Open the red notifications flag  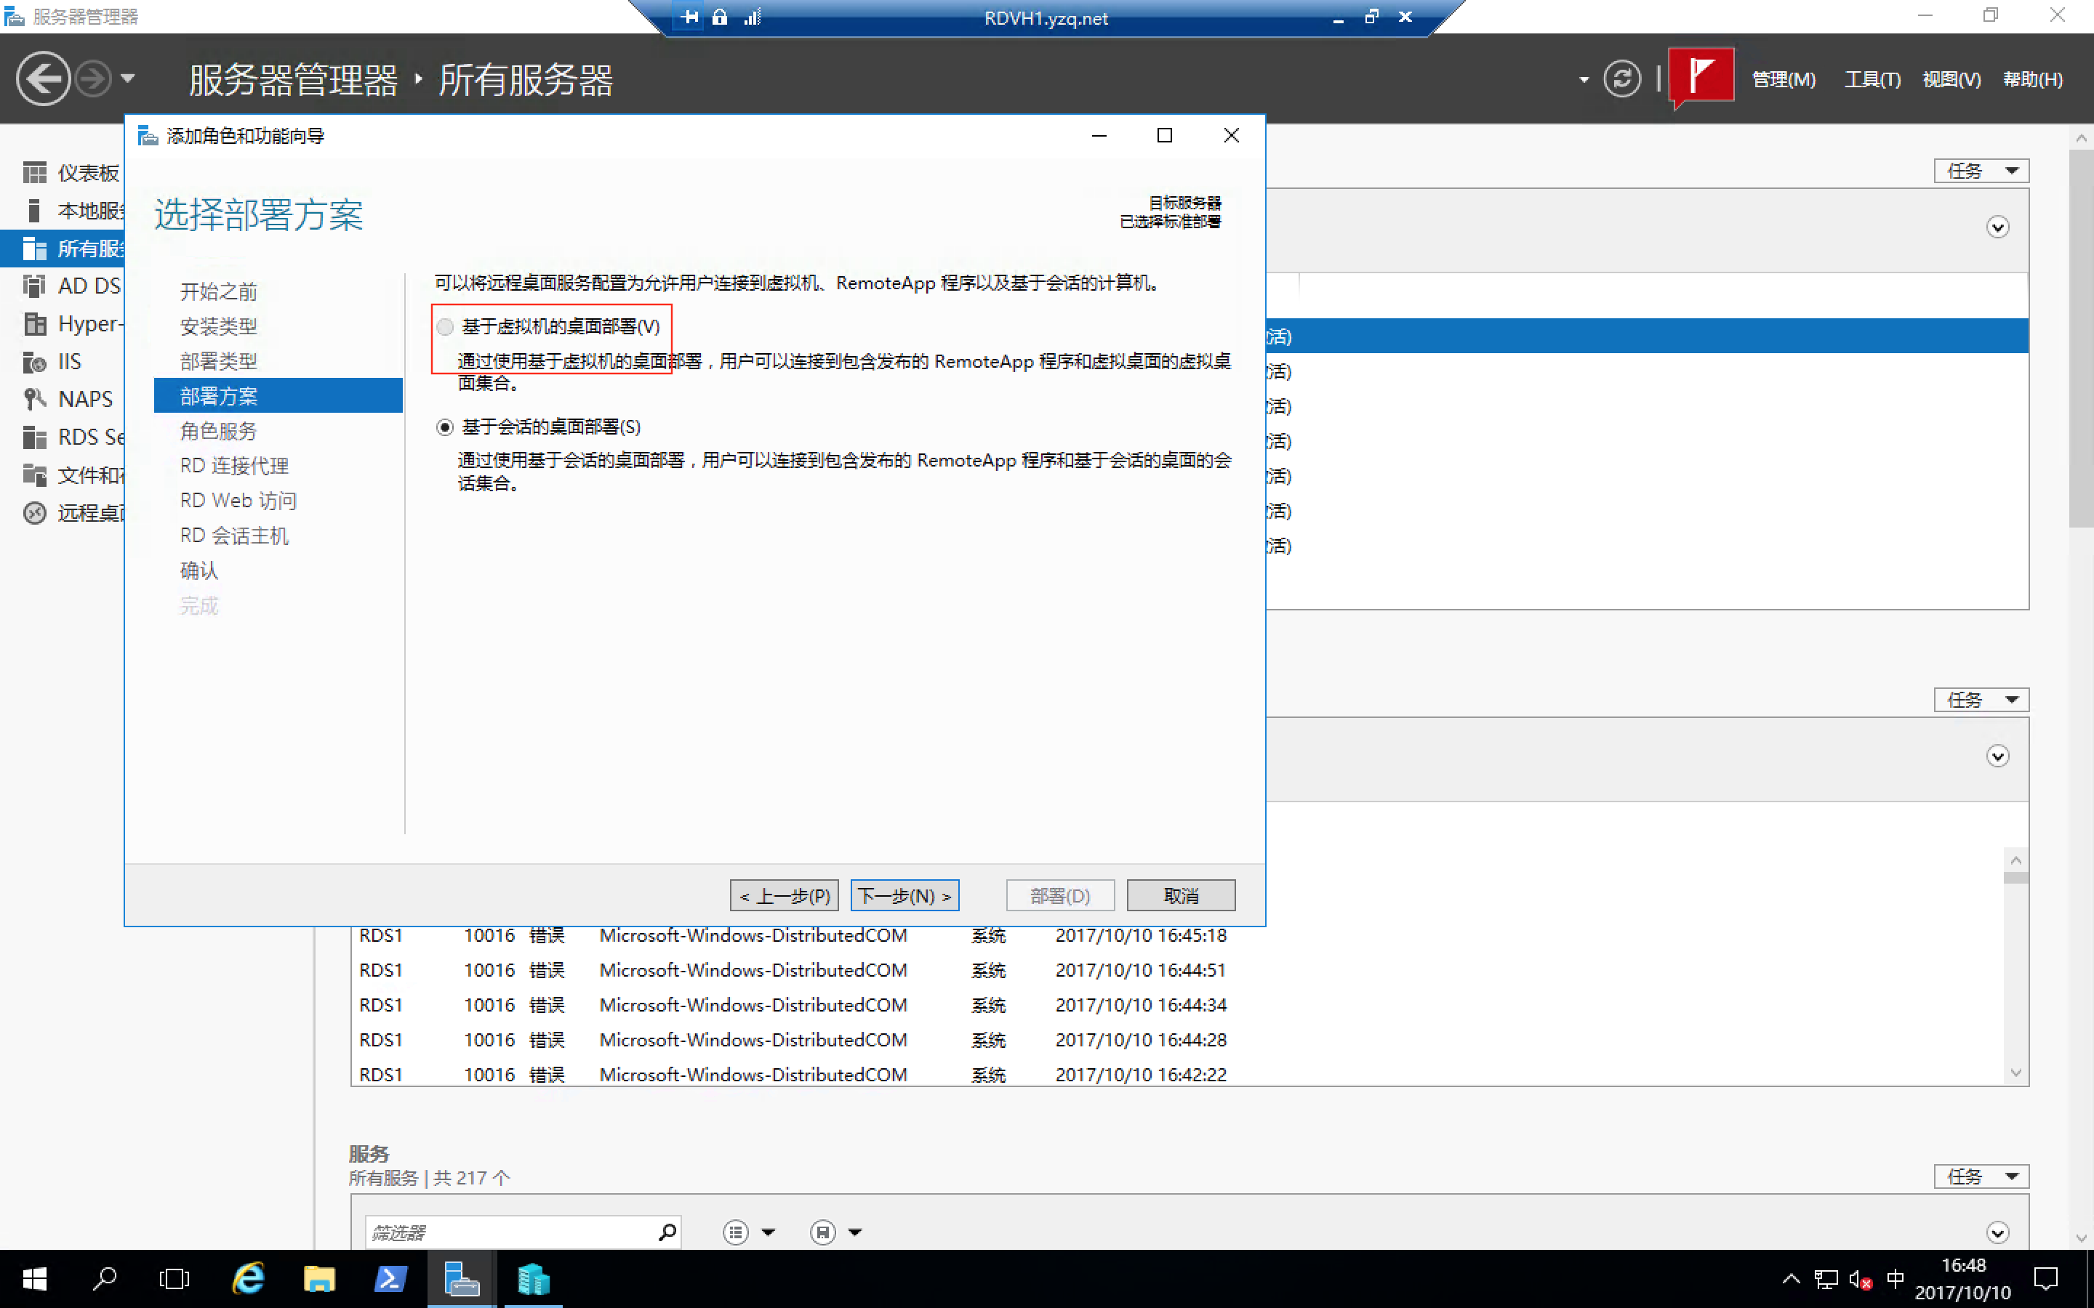coord(1701,77)
